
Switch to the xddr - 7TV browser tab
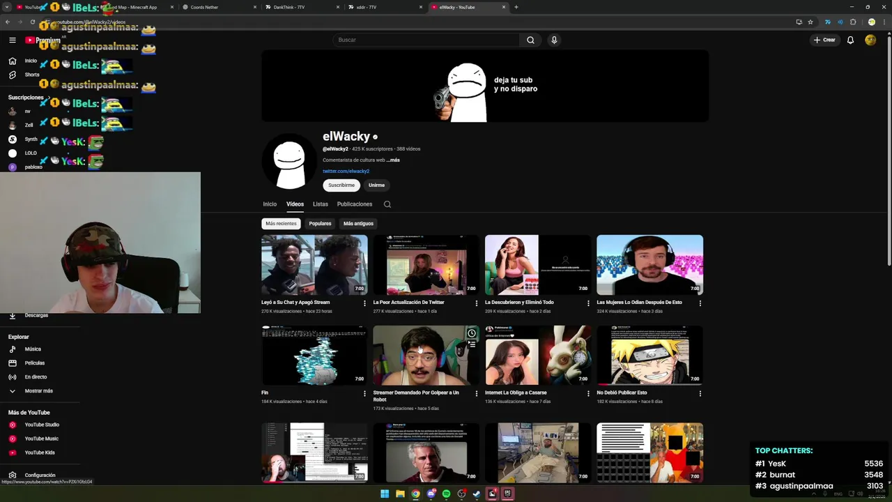[385, 7]
